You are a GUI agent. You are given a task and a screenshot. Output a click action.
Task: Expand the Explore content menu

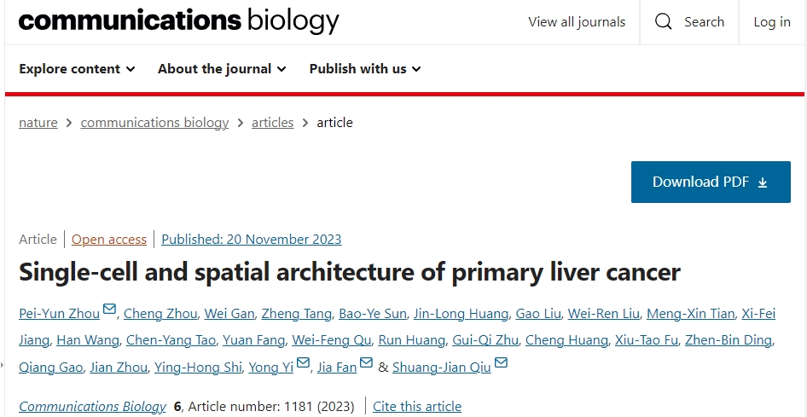(77, 69)
